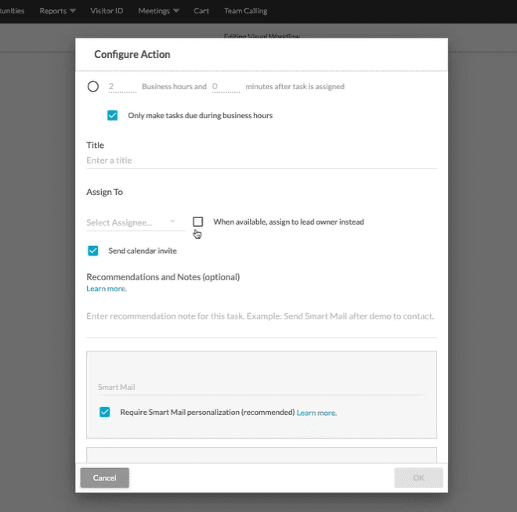Click the Smart Mail field
Screen dimensions: 517x512
coord(261,387)
